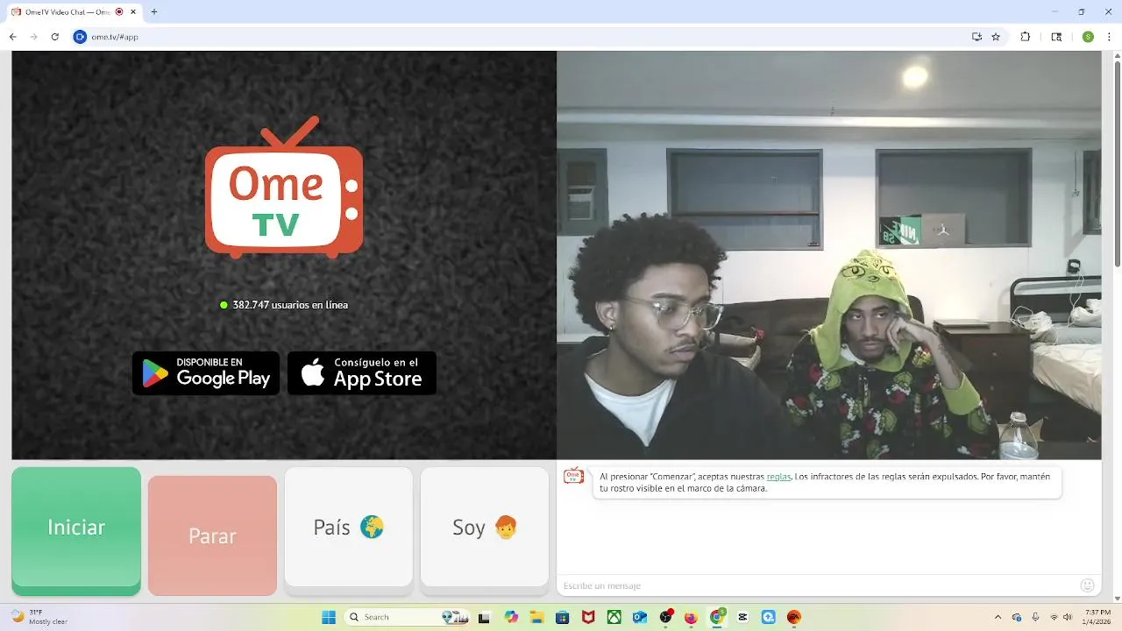Viewport: 1122px width, 631px height.
Task: Open Wi-Fi network settings in tray
Action: pos(1054,617)
